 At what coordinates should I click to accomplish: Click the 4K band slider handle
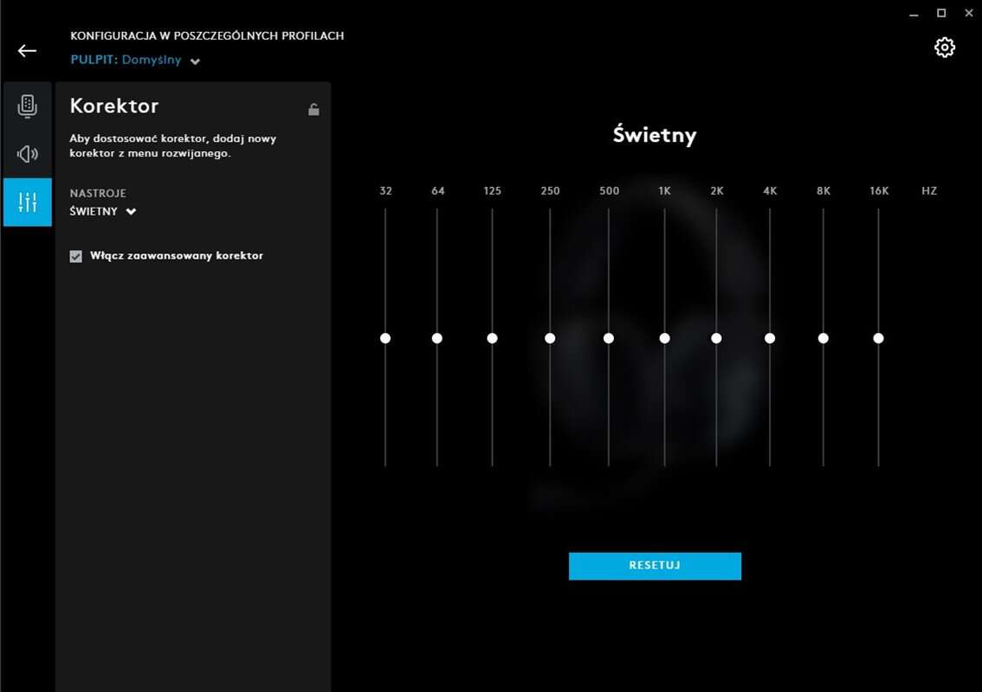pyautogui.click(x=770, y=338)
